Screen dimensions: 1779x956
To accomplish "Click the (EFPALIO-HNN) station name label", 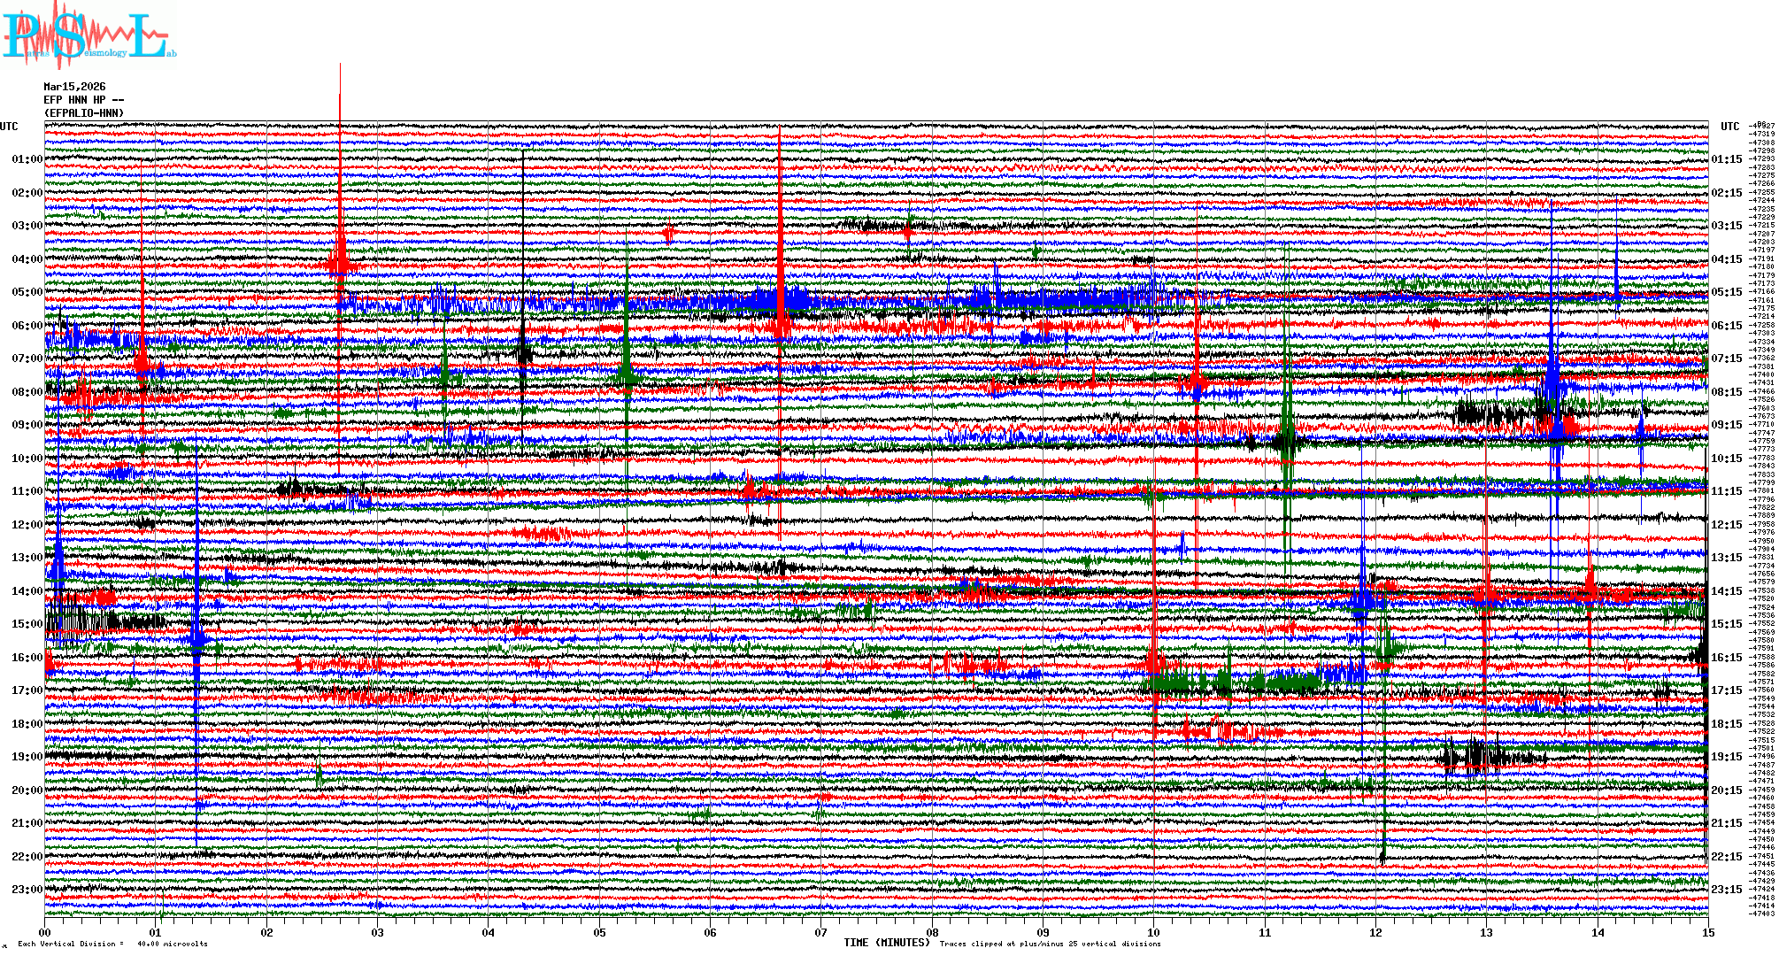I will (x=84, y=113).
